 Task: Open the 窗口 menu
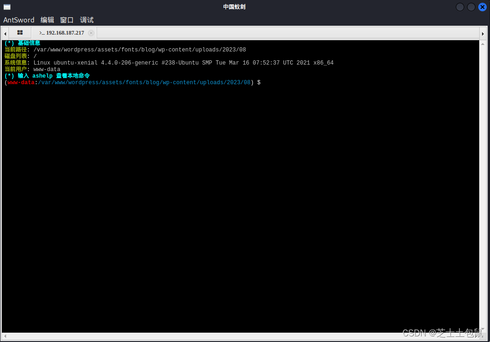[67, 20]
